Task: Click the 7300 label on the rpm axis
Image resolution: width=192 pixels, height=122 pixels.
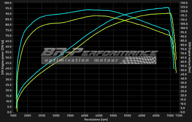Action: (179, 115)
